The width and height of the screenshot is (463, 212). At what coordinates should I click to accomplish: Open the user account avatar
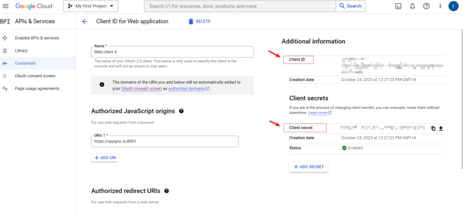[x=454, y=6]
